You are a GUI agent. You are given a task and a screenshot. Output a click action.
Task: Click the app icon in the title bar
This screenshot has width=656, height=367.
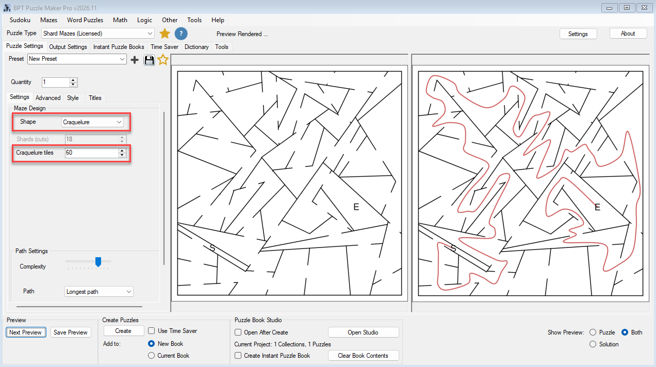click(x=7, y=8)
